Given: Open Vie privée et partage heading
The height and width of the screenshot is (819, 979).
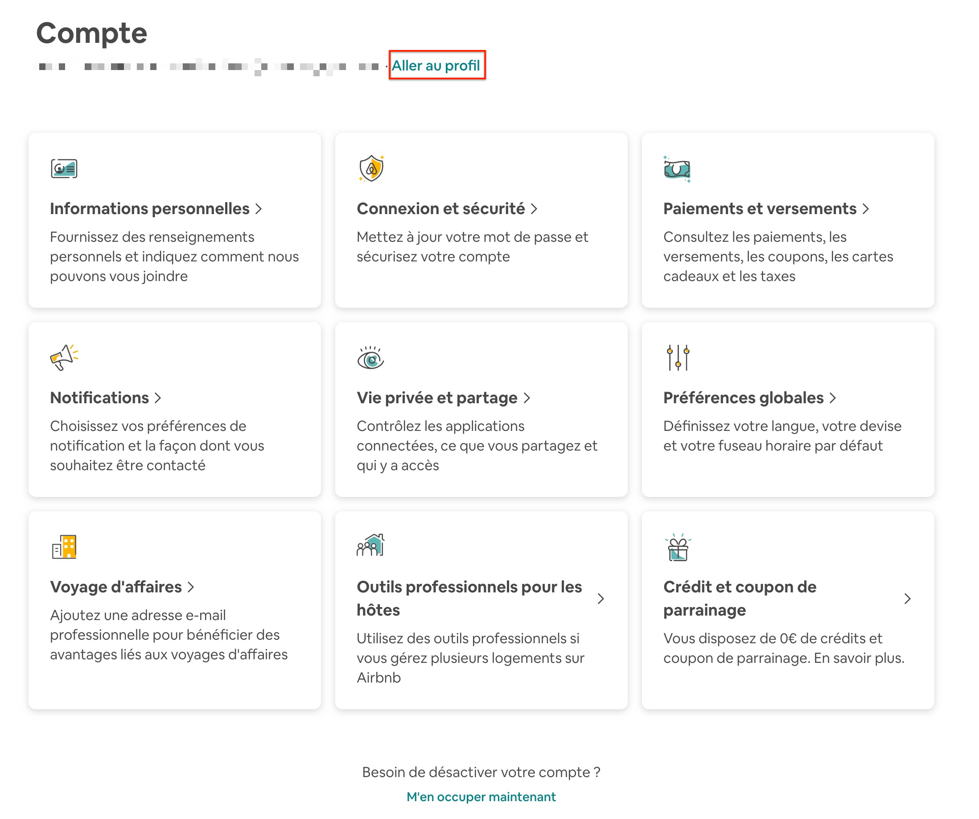Looking at the screenshot, I should pos(437,398).
